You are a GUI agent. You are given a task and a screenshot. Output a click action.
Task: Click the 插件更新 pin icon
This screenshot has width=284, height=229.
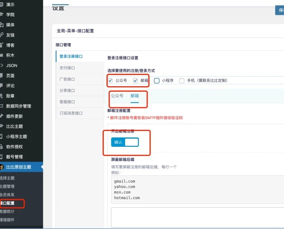coord(2,116)
